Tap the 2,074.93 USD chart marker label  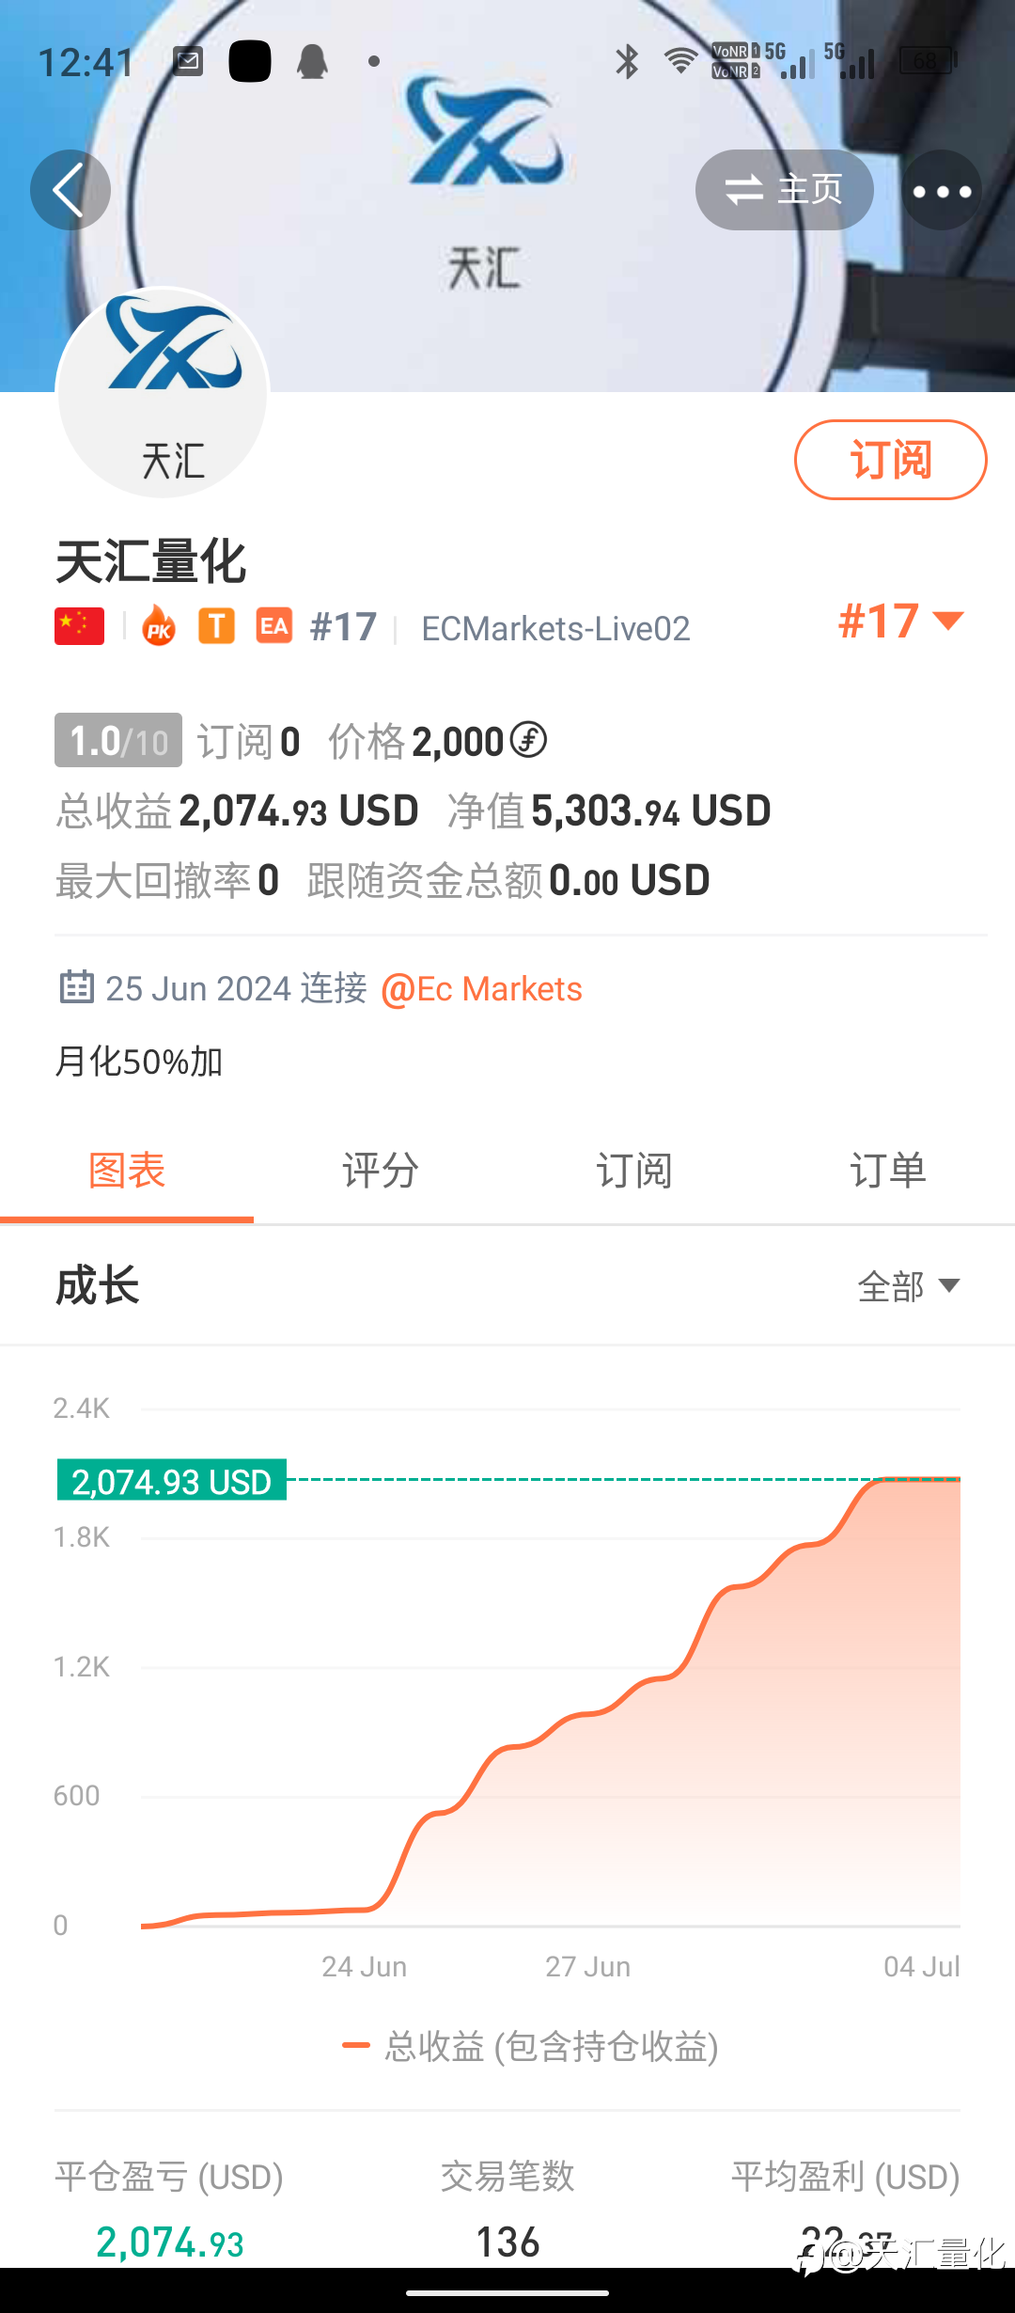pyautogui.click(x=172, y=1481)
